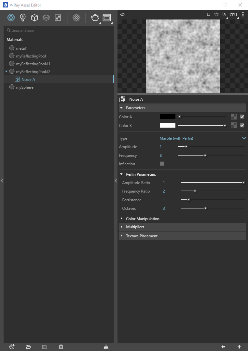Viewport: 248px width, 351px height.
Task: Adjust the Color B intensity slider
Action: coord(202,125)
